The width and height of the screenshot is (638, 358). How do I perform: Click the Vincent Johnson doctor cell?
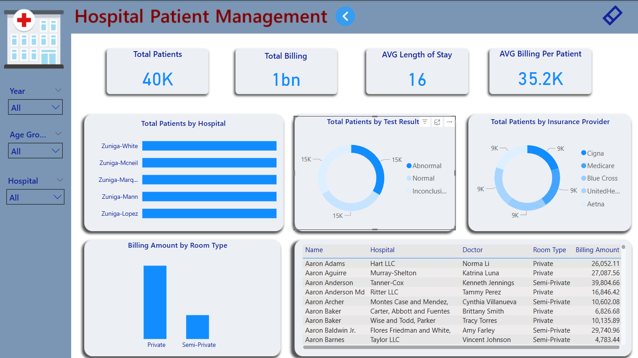coord(487,340)
